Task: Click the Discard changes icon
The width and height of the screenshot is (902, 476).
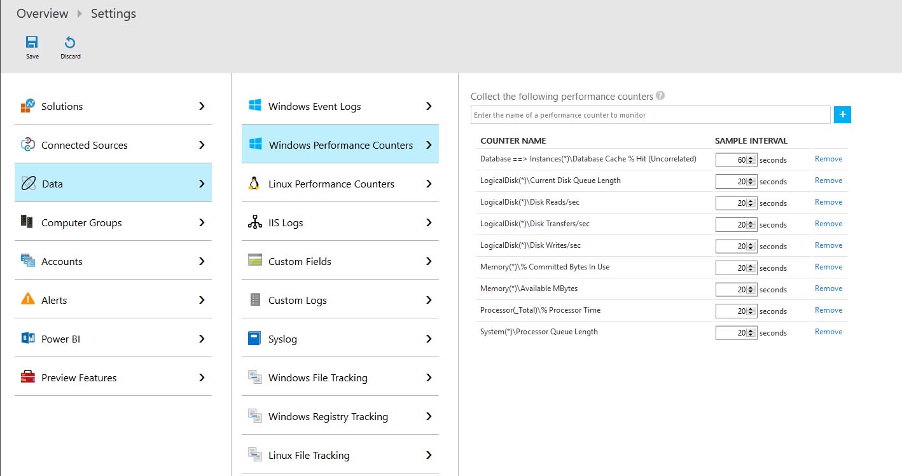Action: 70,43
